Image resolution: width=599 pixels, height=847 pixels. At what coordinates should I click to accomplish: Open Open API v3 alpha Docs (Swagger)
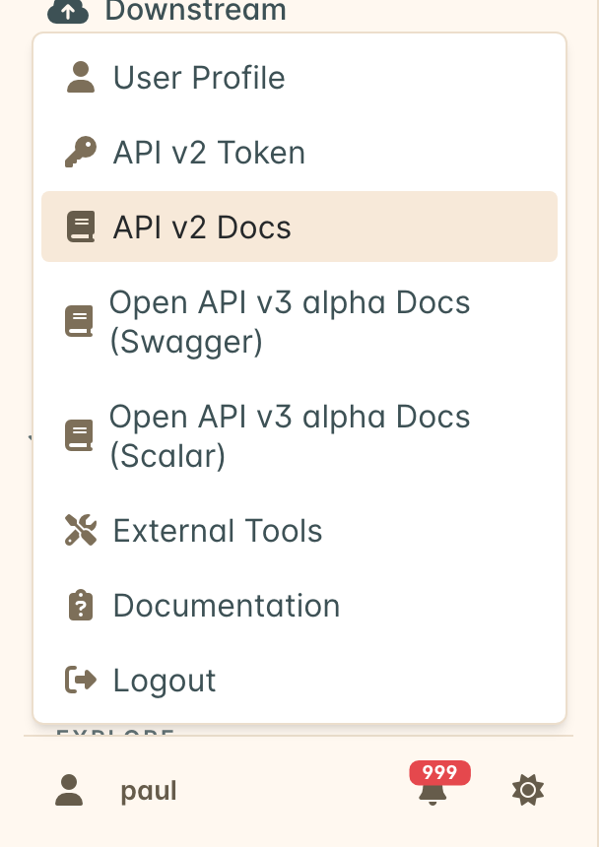click(299, 322)
